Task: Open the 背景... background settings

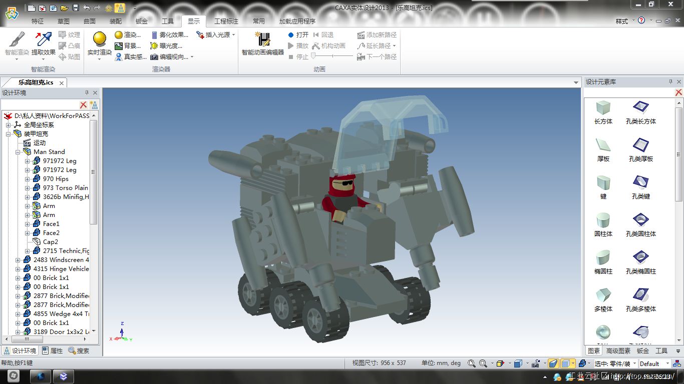Action: 128,46
